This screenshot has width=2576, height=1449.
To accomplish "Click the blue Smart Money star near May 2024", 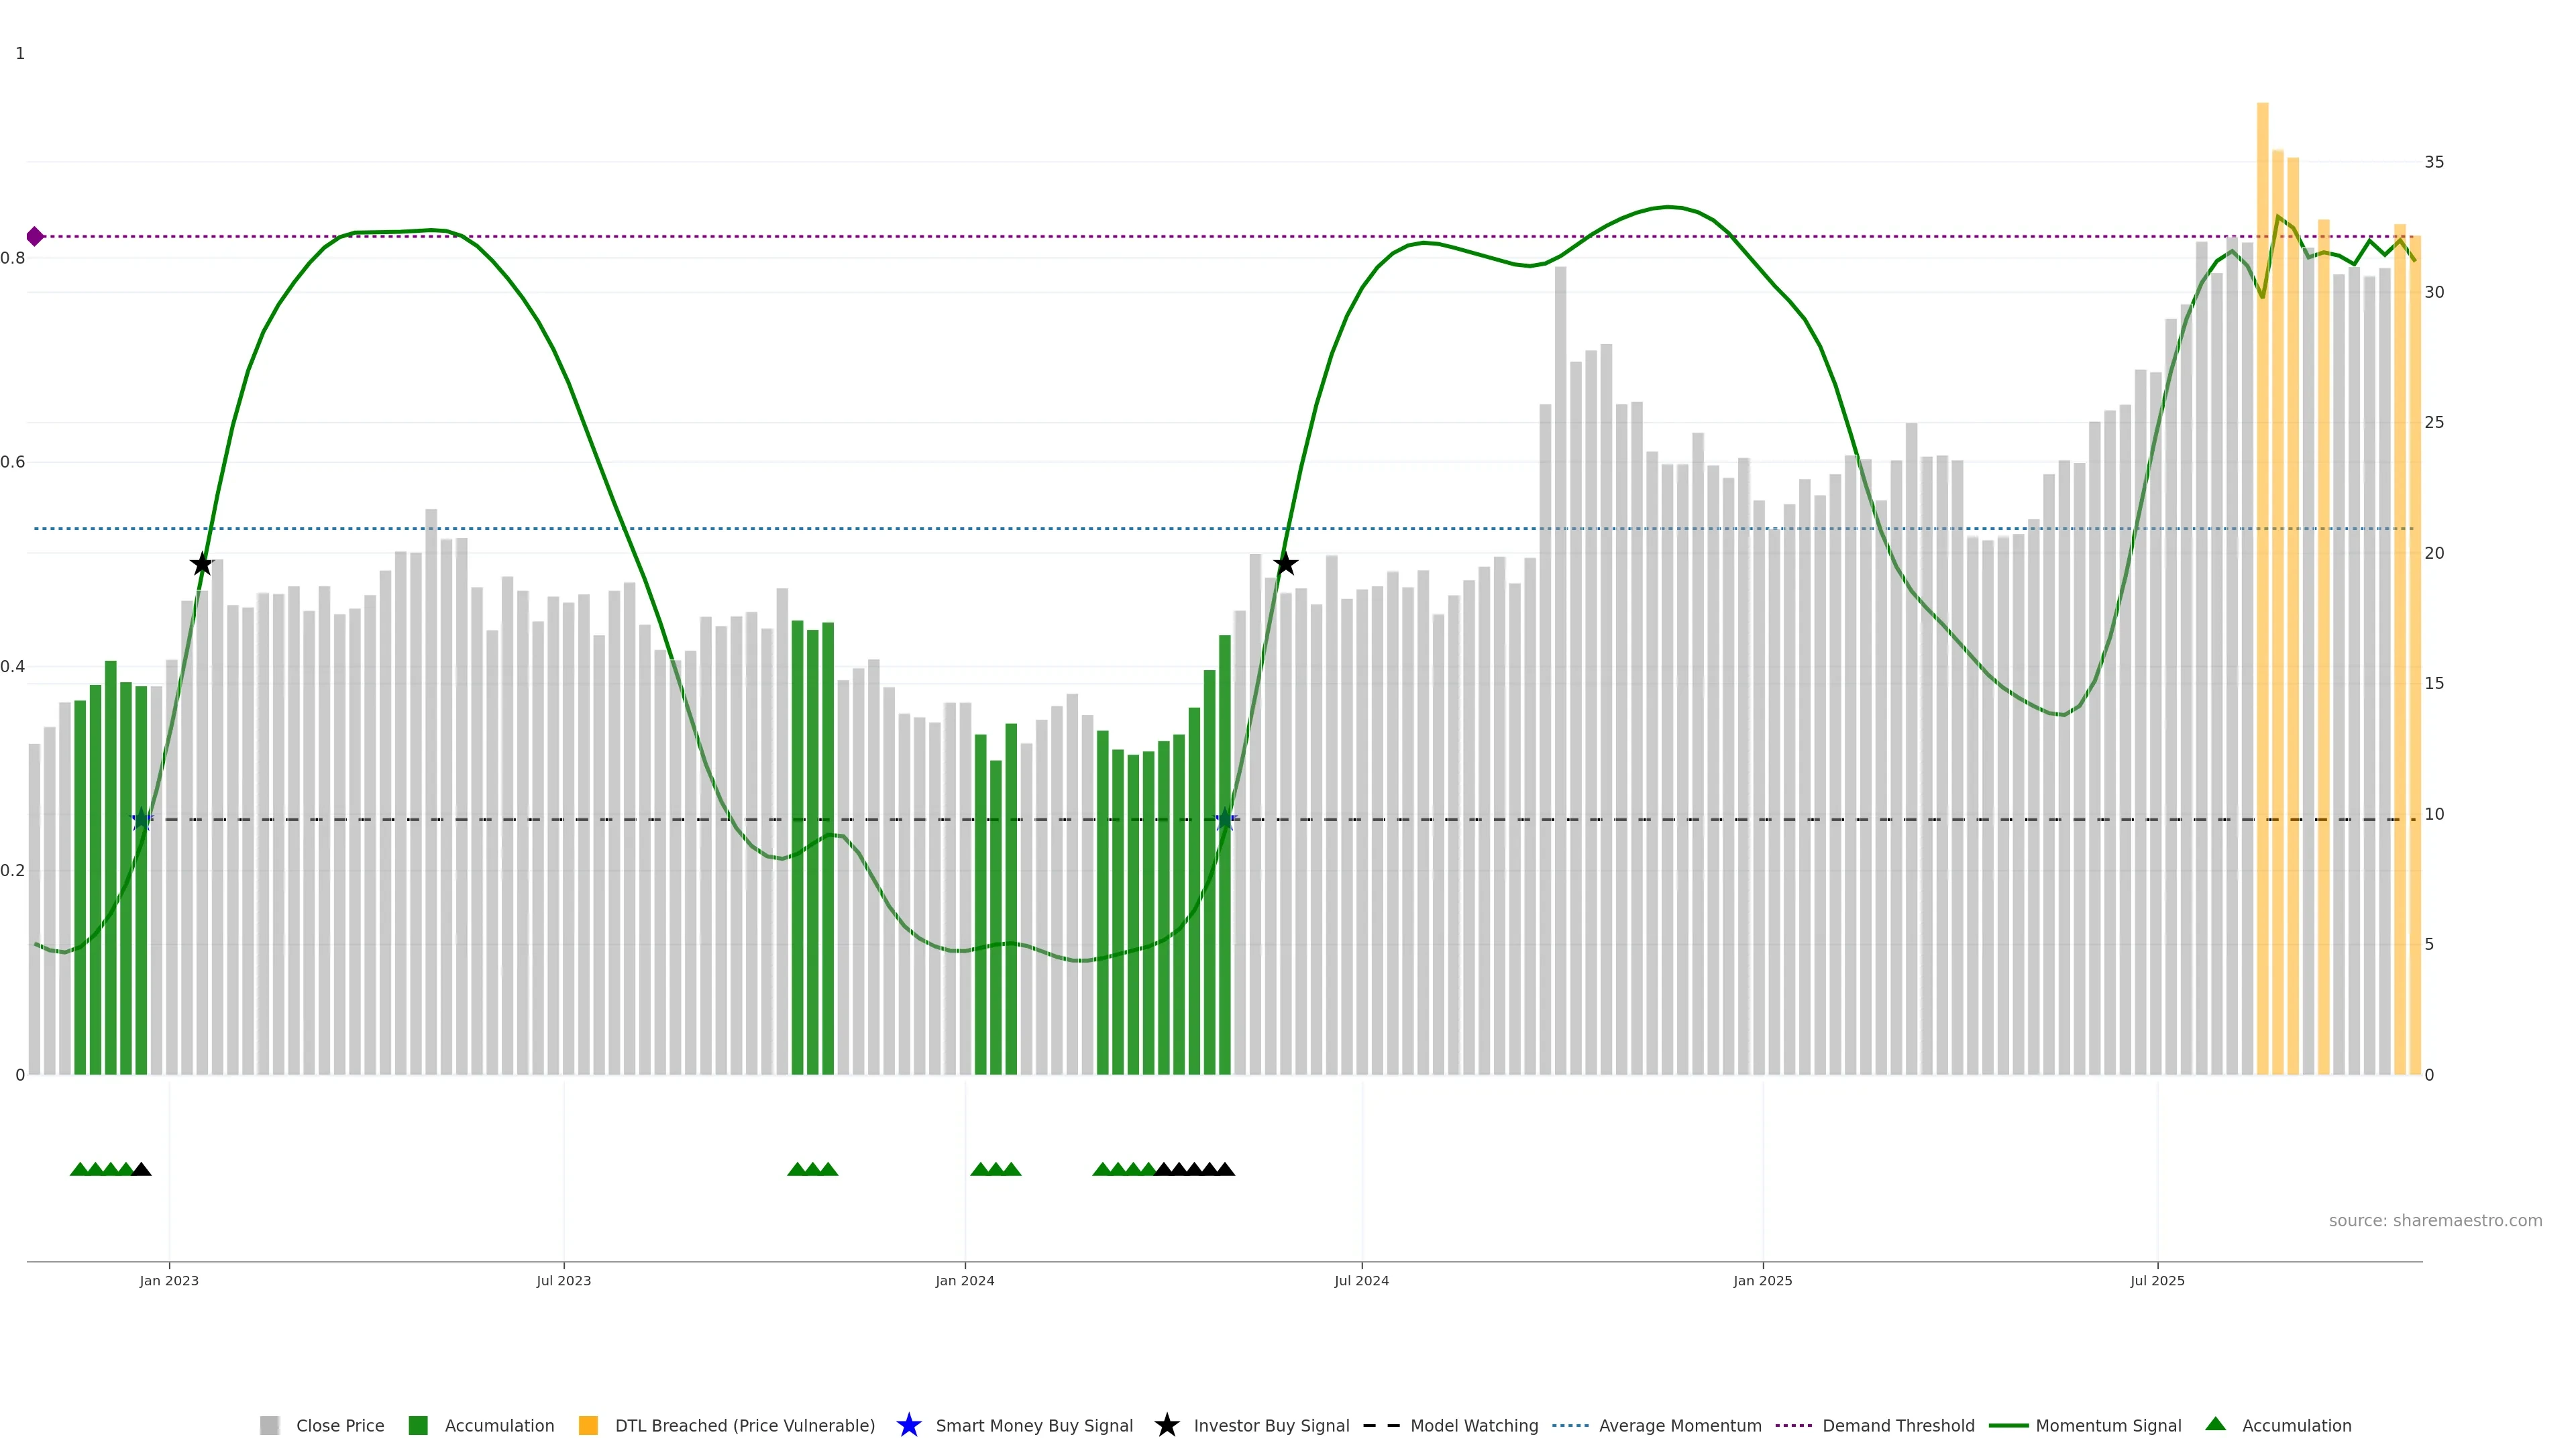I will click(x=1225, y=820).
